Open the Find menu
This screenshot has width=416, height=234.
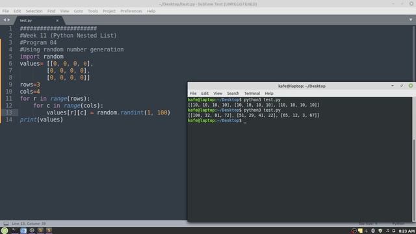[x=51, y=11]
